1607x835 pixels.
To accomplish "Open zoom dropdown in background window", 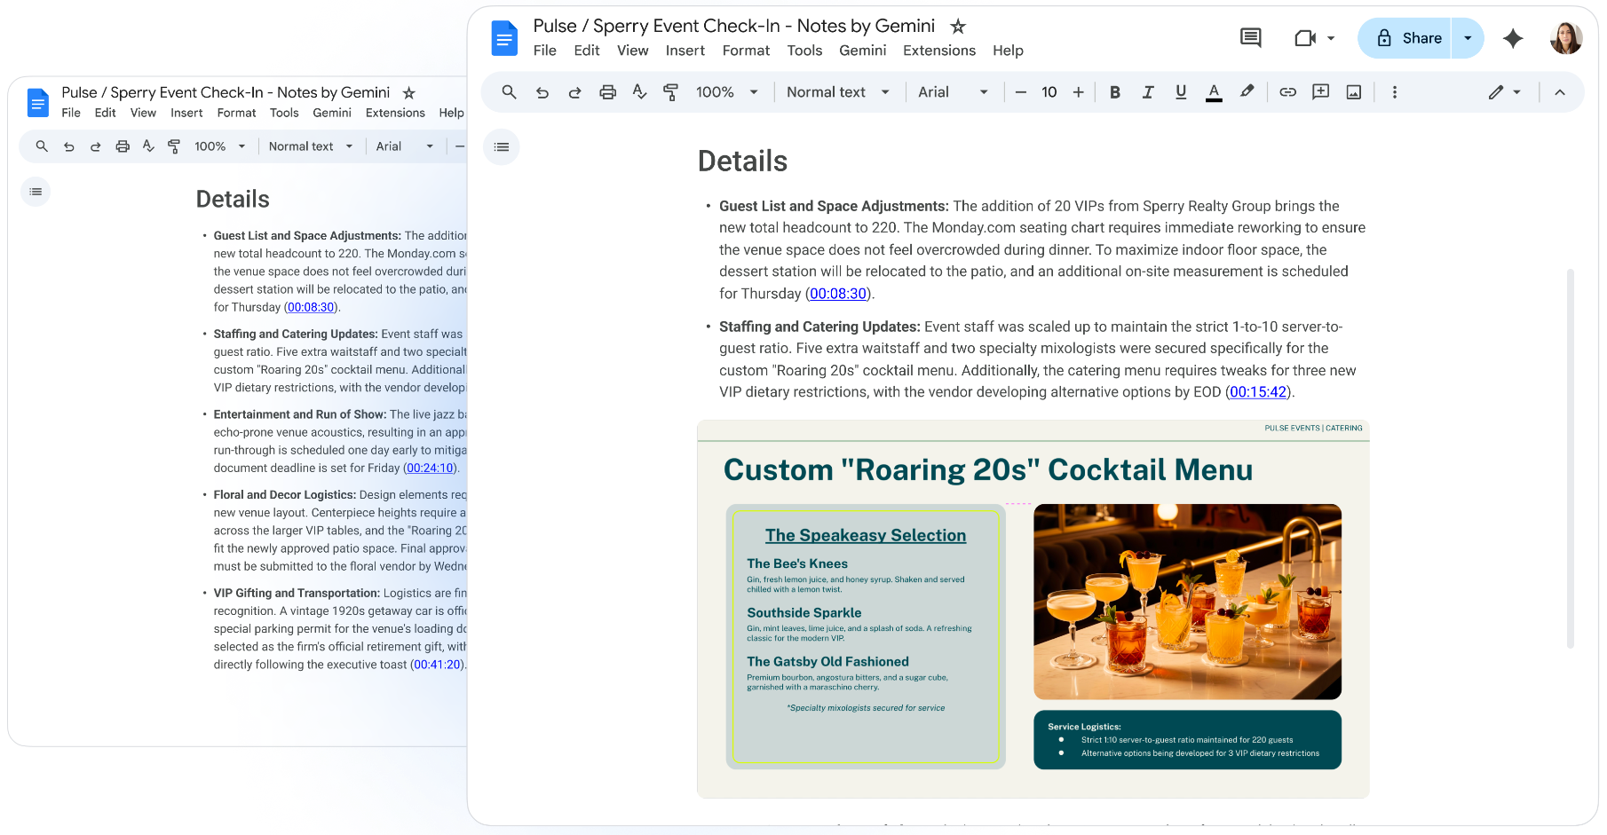I will [220, 146].
